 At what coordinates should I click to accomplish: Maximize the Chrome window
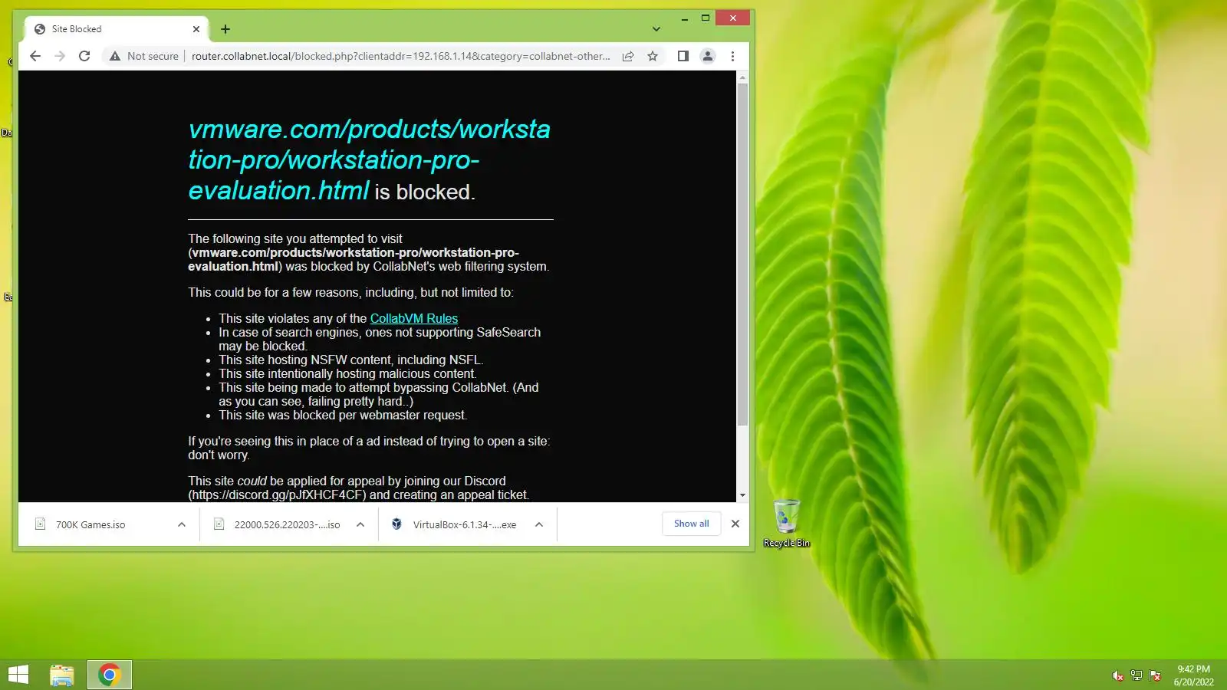[706, 18]
